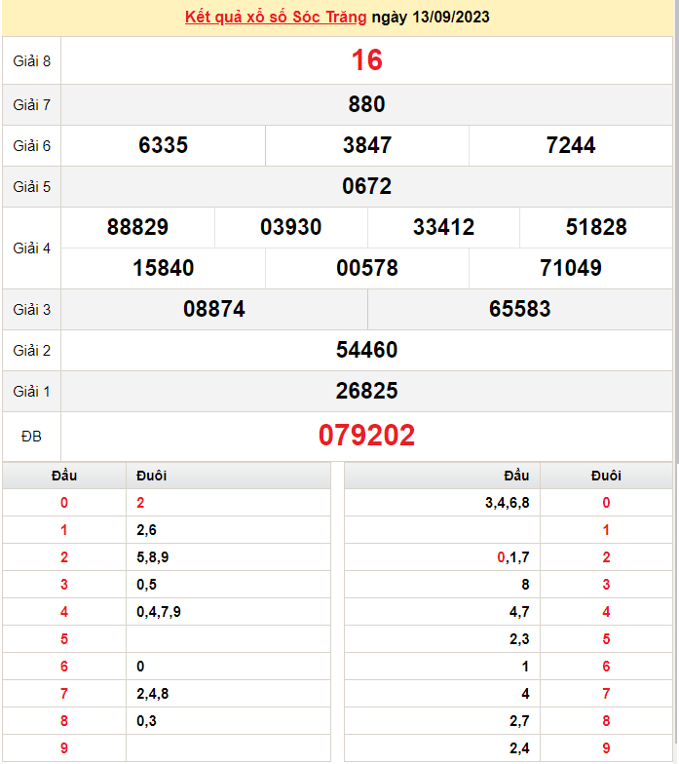Select the Giải 7 number 880
Viewport: 679px width, 764px height.
click(366, 104)
